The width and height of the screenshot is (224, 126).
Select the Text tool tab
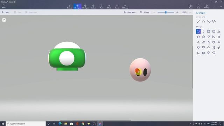point(101,6)
